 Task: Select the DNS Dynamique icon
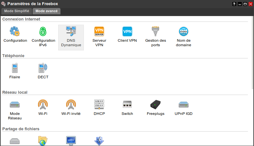click(x=71, y=31)
